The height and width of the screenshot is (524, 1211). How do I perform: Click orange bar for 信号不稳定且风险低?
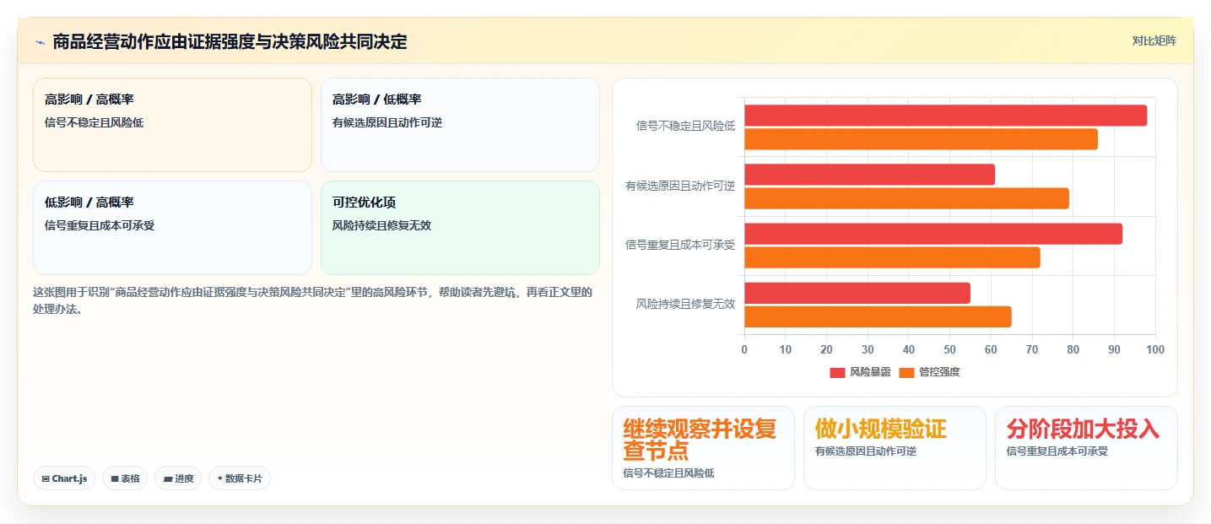point(921,139)
